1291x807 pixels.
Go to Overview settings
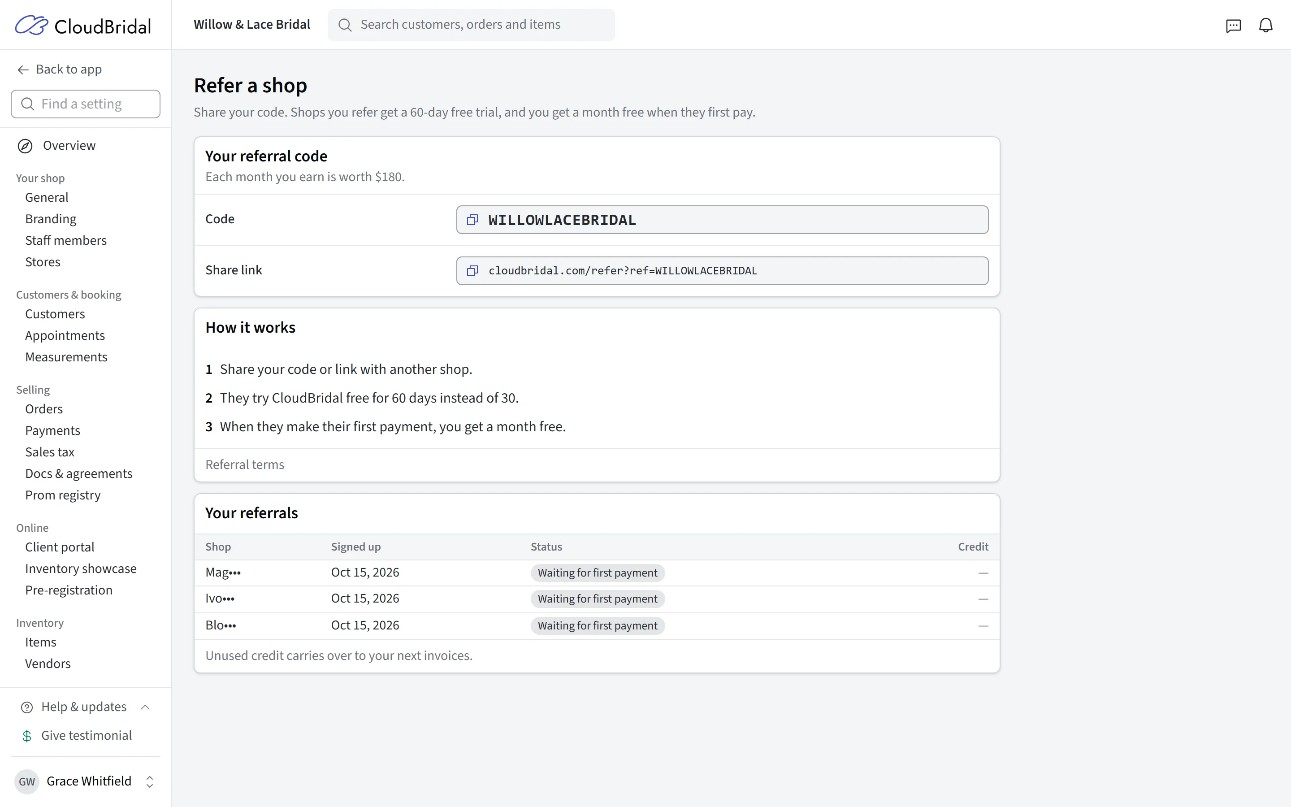(x=69, y=146)
